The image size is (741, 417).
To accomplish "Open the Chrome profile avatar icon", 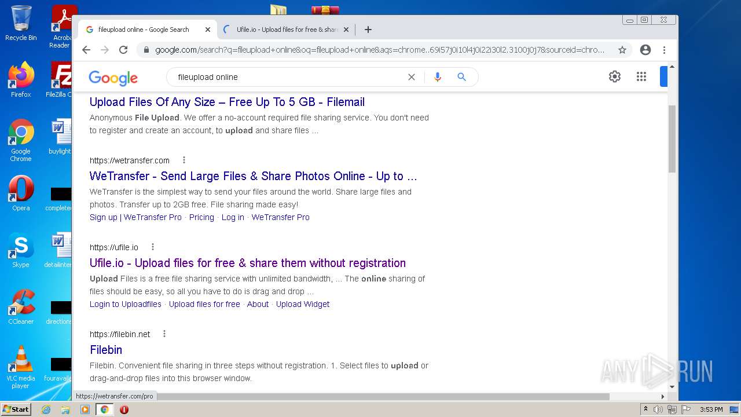I will tap(645, 50).
